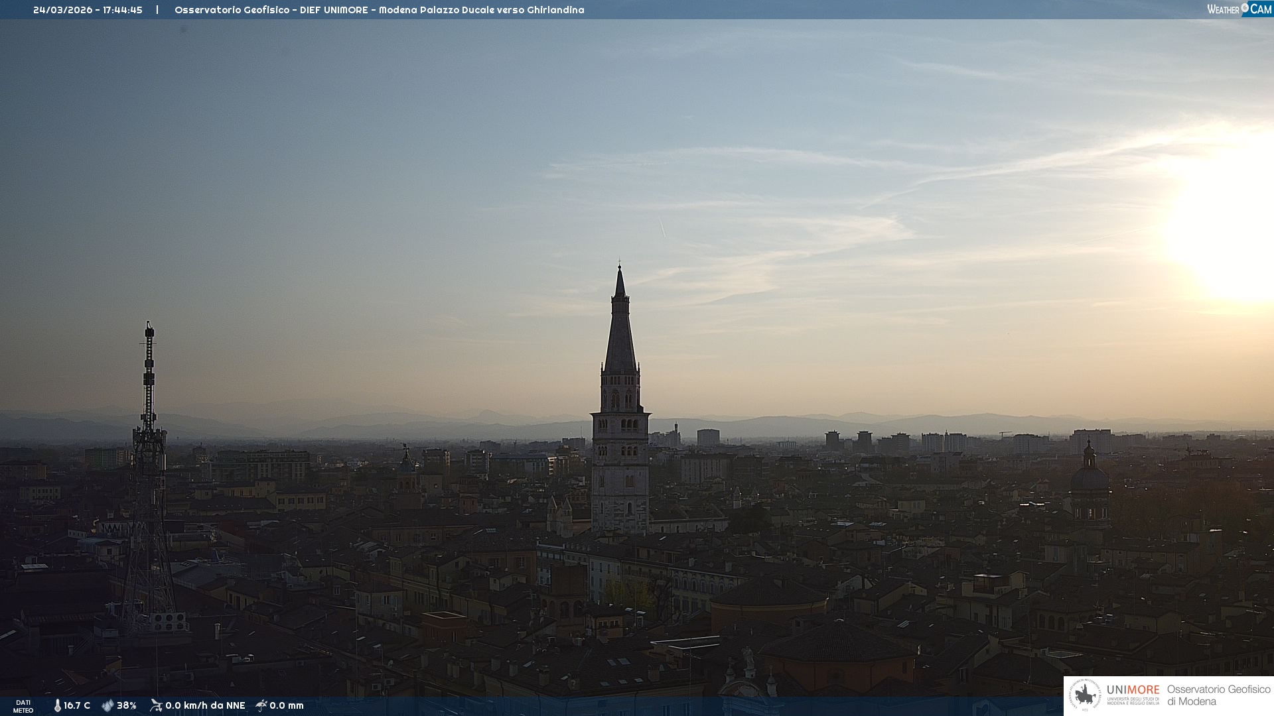The width and height of the screenshot is (1274, 716).
Task: Click the rain umbrella icon
Action: coord(261,705)
